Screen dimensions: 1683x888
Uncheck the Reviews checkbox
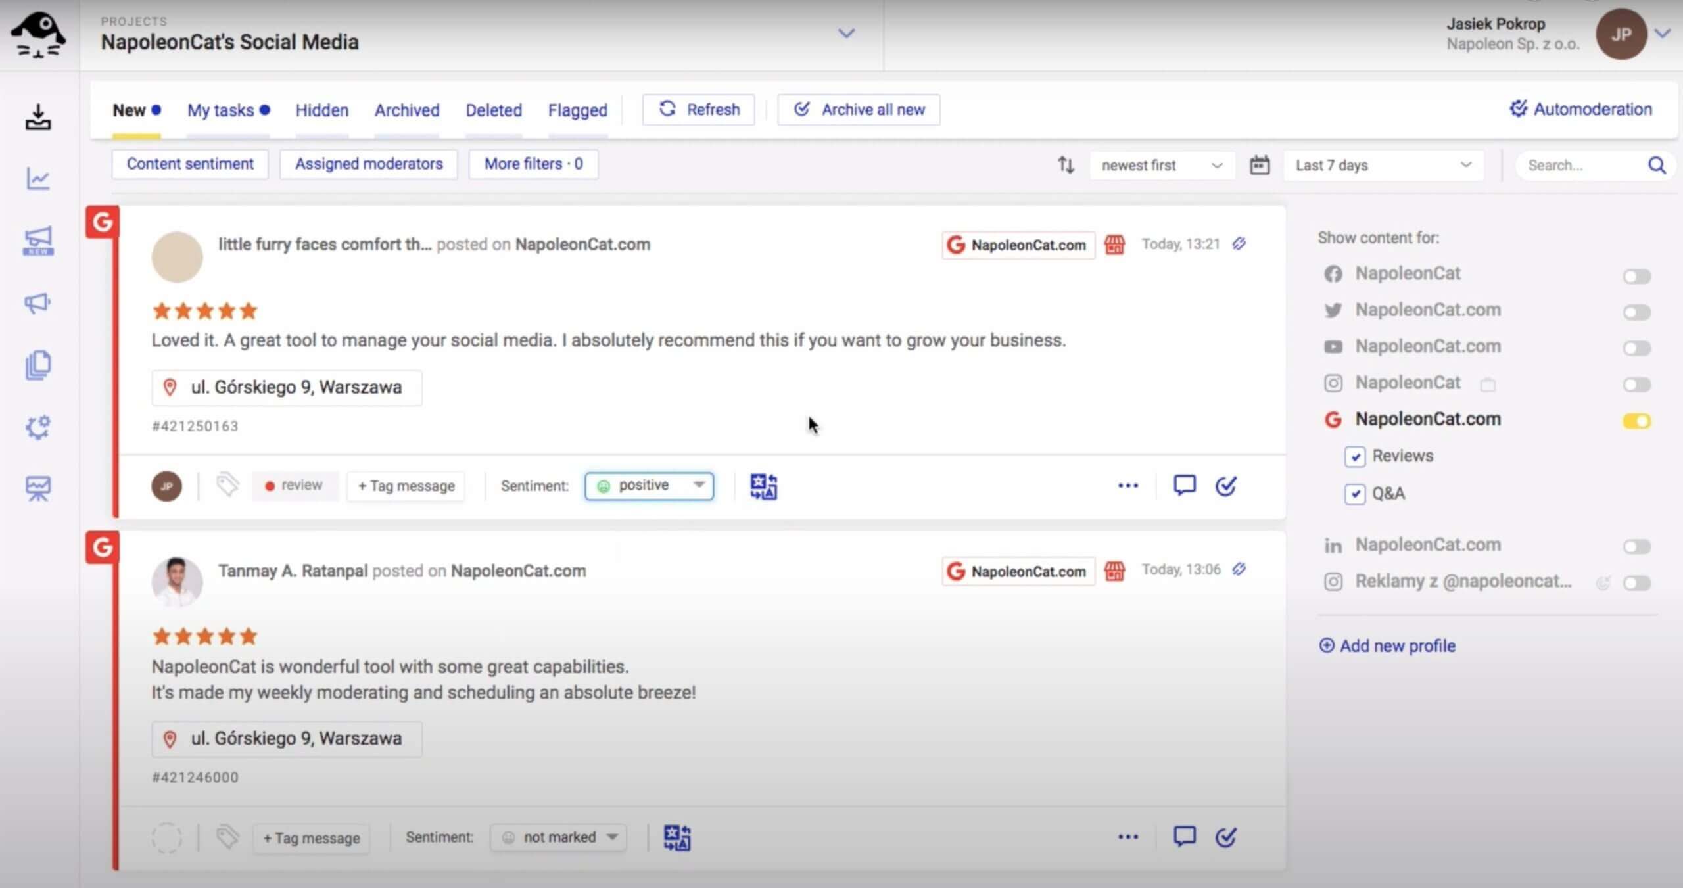tap(1355, 456)
